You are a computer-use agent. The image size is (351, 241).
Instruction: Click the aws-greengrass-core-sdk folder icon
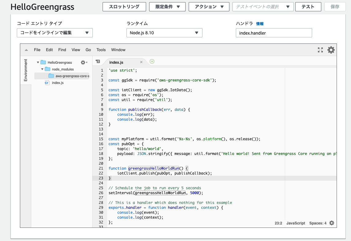point(51,76)
